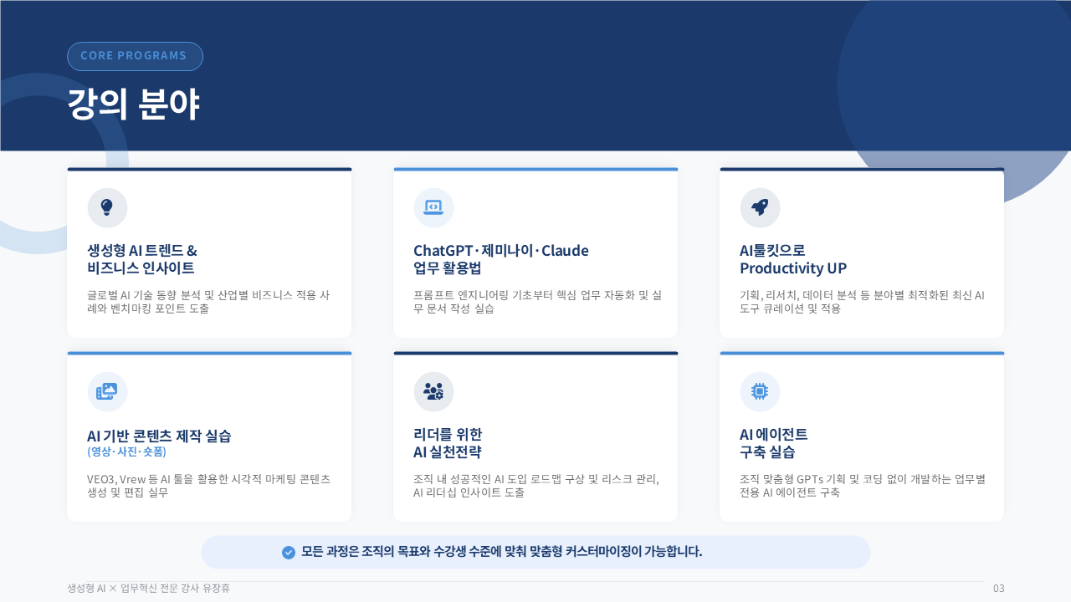Click the (영상·사진·숏폼) blue subtitle
This screenshot has height=602, width=1071.
point(126,452)
